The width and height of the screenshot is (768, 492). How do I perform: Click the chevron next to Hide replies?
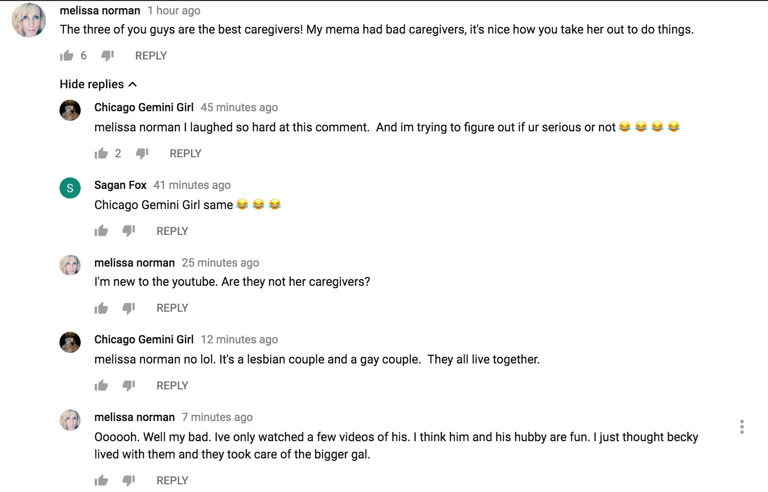pyautogui.click(x=133, y=84)
